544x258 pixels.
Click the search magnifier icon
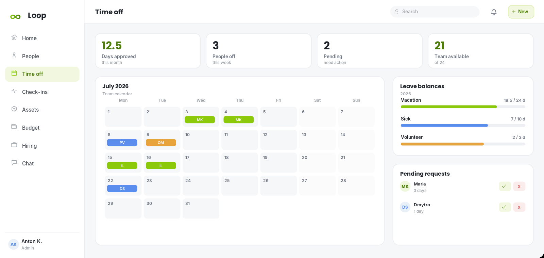397,12
